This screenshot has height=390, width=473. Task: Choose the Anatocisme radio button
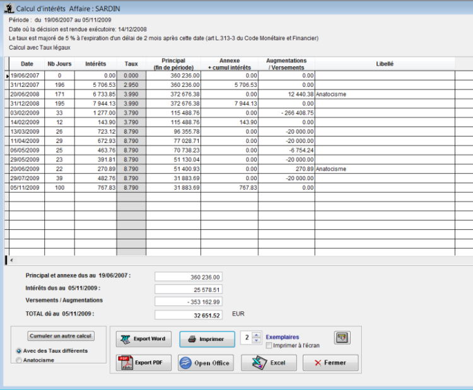click(x=18, y=360)
